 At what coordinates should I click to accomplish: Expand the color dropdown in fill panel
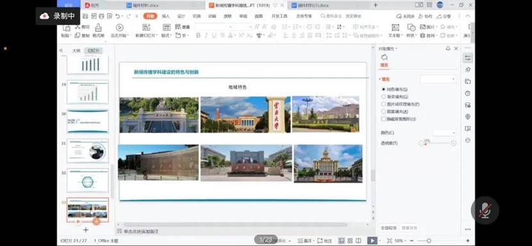pyautogui.click(x=444, y=133)
